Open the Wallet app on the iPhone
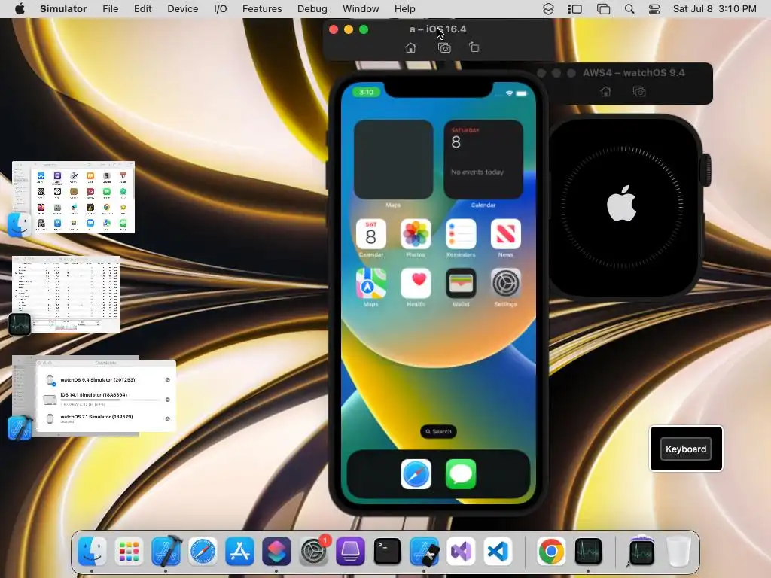 click(x=461, y=283)
